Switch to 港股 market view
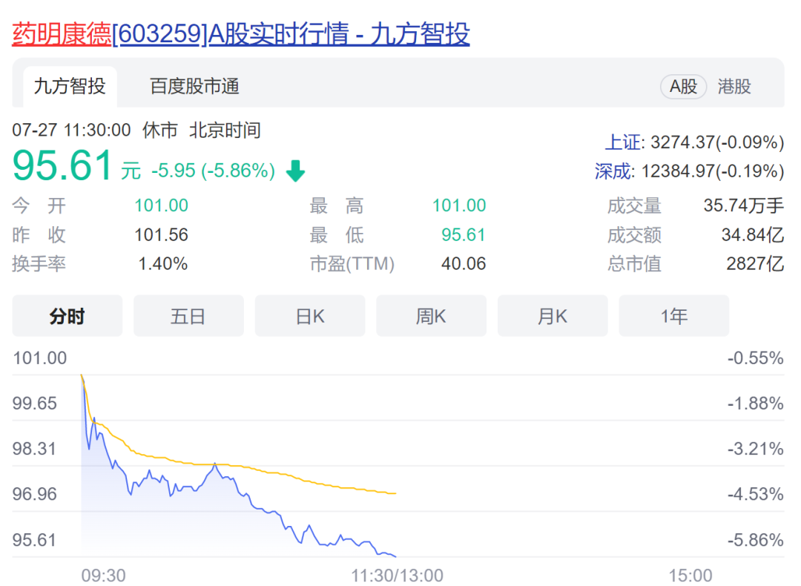The height and width of the screenshot is (586, 801). 733,86
